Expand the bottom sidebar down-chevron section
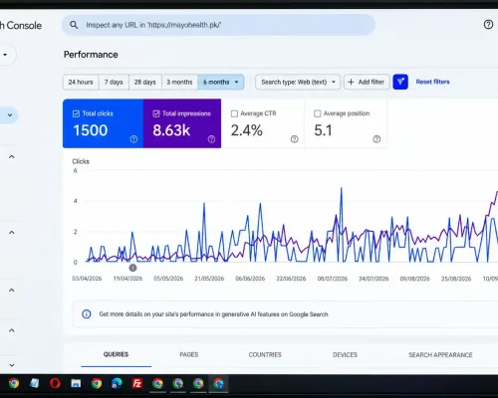 12,365
